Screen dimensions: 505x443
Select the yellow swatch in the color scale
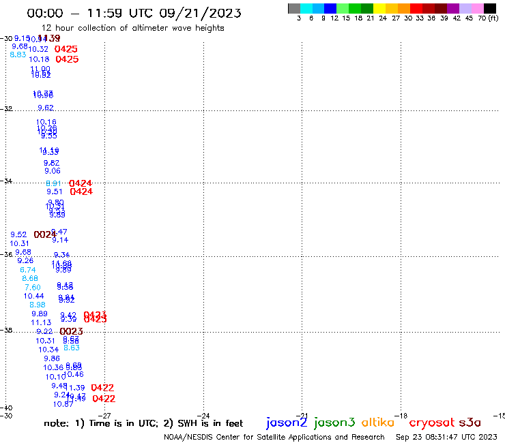[x=379, y=8]
